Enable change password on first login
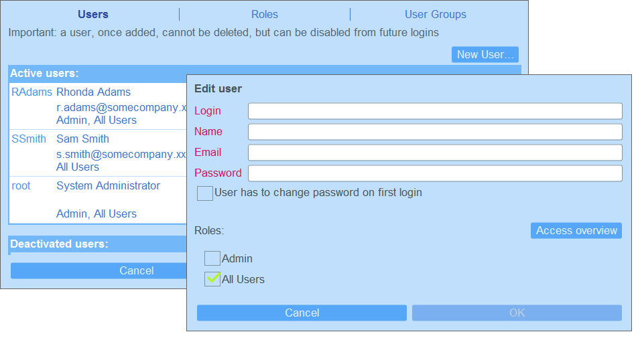This screenshot has width=638, height=338. pyautogui.click(x=205, y=193)
